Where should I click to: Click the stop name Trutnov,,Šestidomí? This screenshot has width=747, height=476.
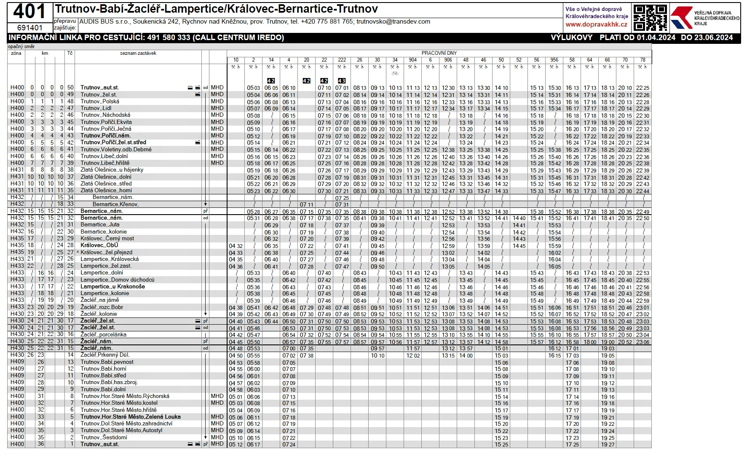pyautogui.click(x=104, y=437)
